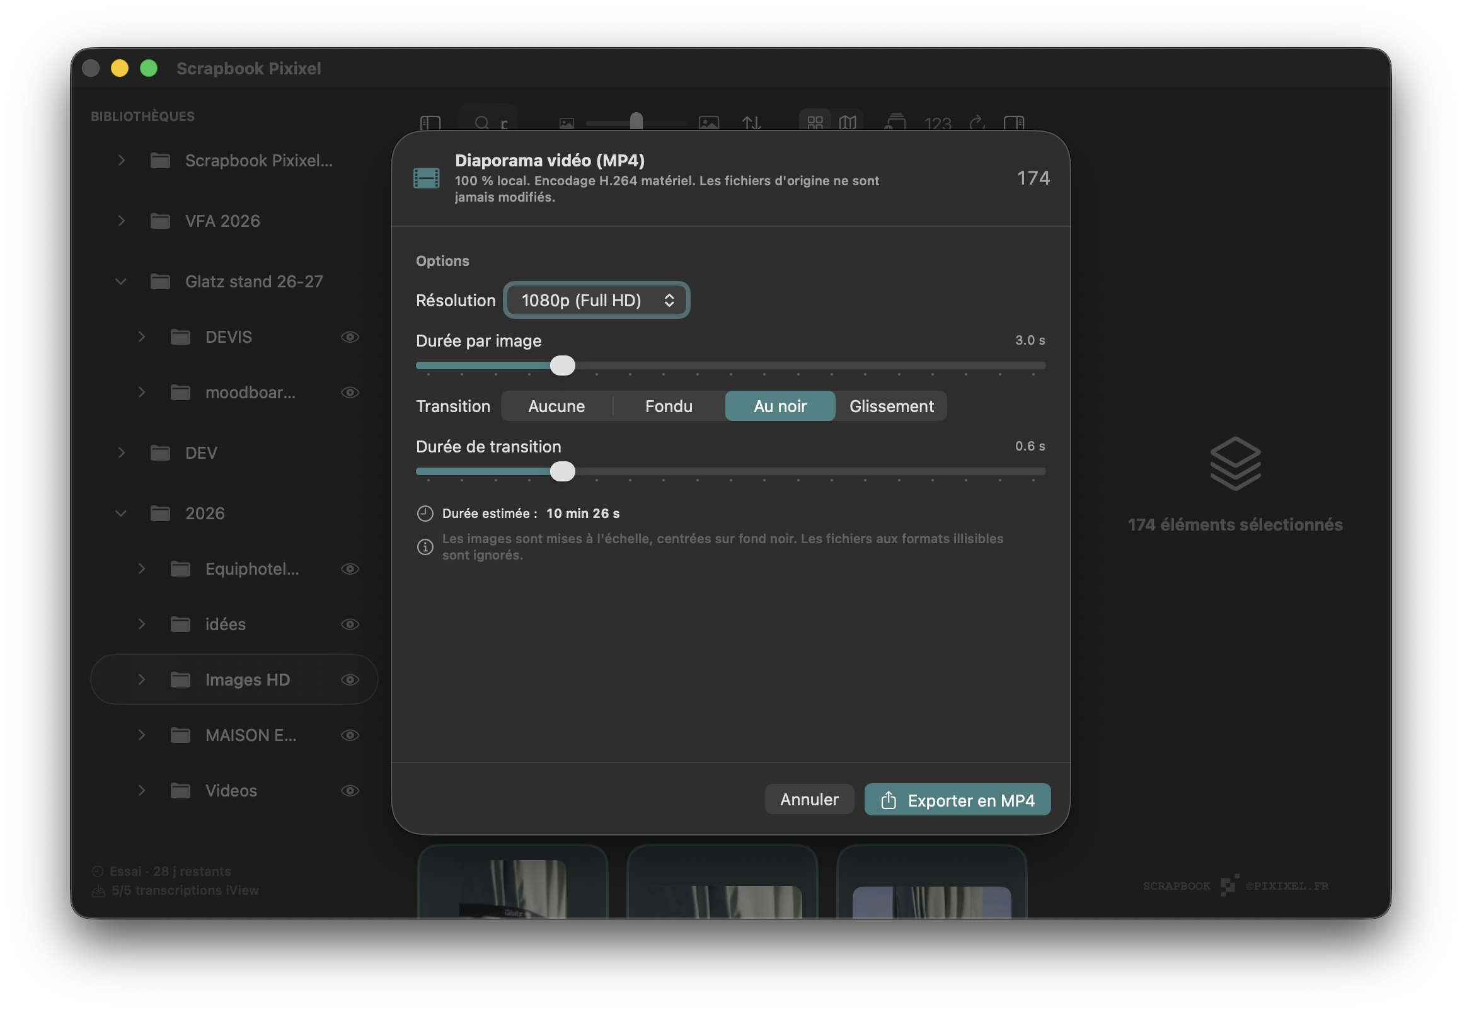This screenshot has width=1462, height=1012.
Task: Click the 5/5 transcriptions iView label
Action: click(x=185, y=891)
